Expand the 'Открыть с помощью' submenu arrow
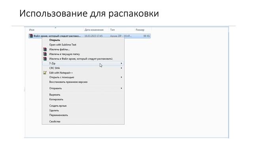The width and height of the screenshot is (253, 142). click(x=121, y=77)
